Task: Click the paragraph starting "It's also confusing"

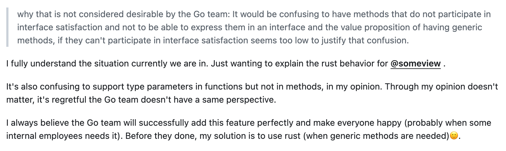Action: 252,93
